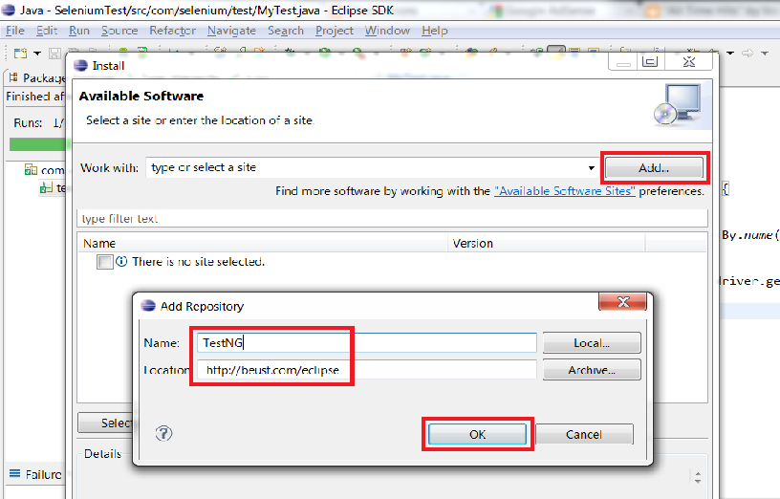Click the Name column header
The height and width of the screenshot is (499, 780).
pyautogui.click(x=263, y=243)
